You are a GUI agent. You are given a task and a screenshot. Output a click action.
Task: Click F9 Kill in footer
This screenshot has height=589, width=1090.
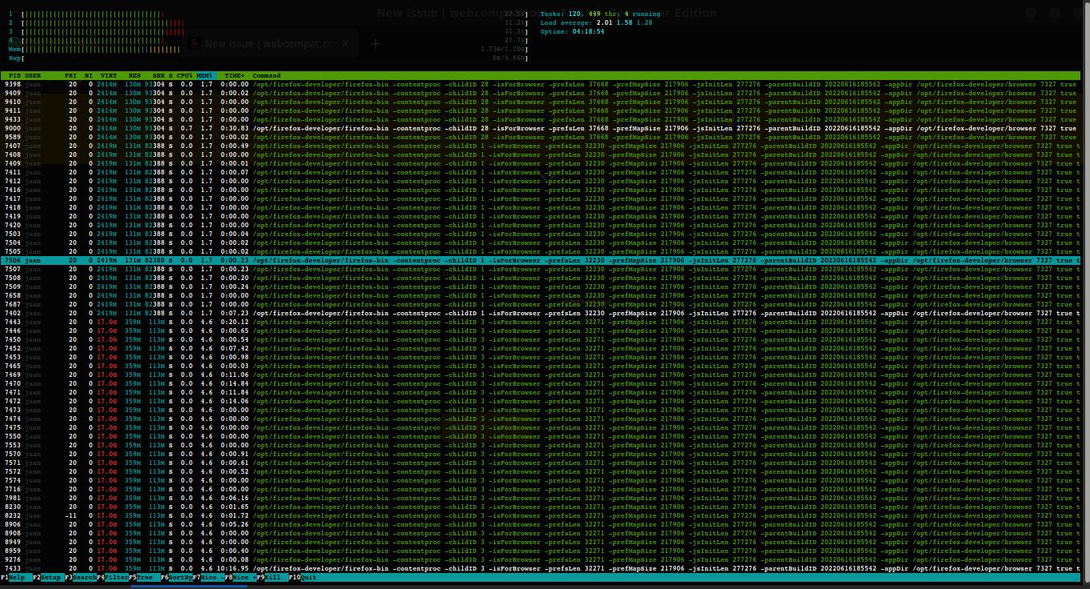(x=273, y=577)
